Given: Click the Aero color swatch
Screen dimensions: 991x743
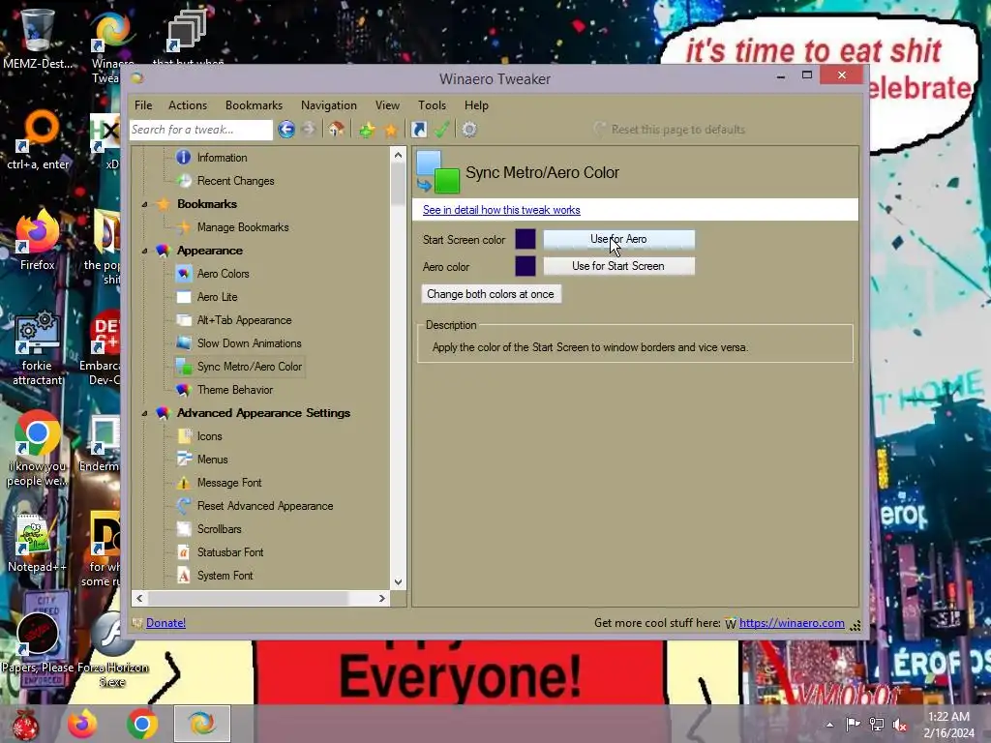Looking at the screenshot, I should [526, 266].
